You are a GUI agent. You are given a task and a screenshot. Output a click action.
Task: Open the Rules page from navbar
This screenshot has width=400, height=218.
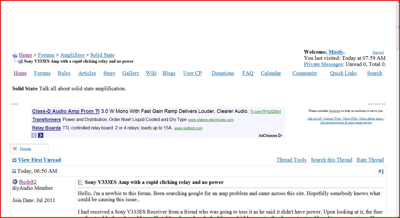pyautogui.click(x=64, y=73)
